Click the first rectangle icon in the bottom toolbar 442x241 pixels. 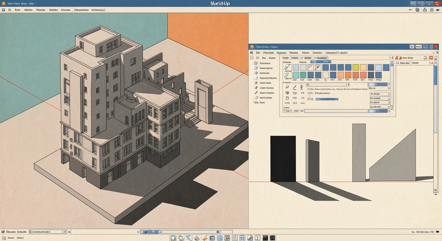pos(173,238)
